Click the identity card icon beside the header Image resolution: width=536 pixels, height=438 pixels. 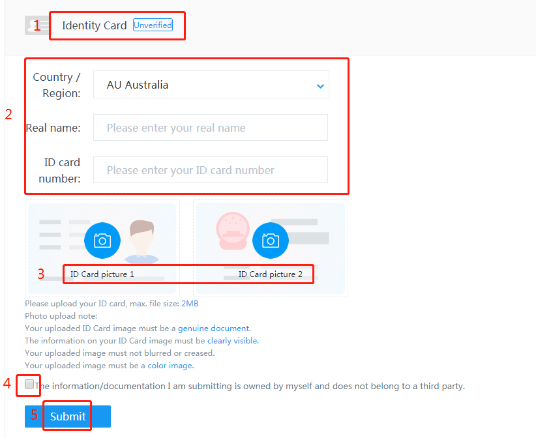pos(37,25)
